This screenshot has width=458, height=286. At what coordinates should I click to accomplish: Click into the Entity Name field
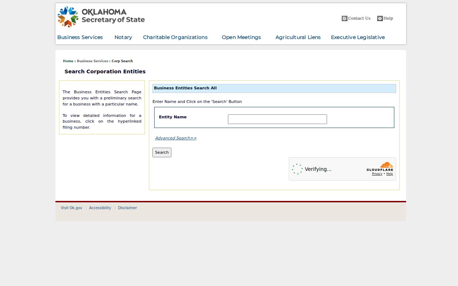(277, 119)
